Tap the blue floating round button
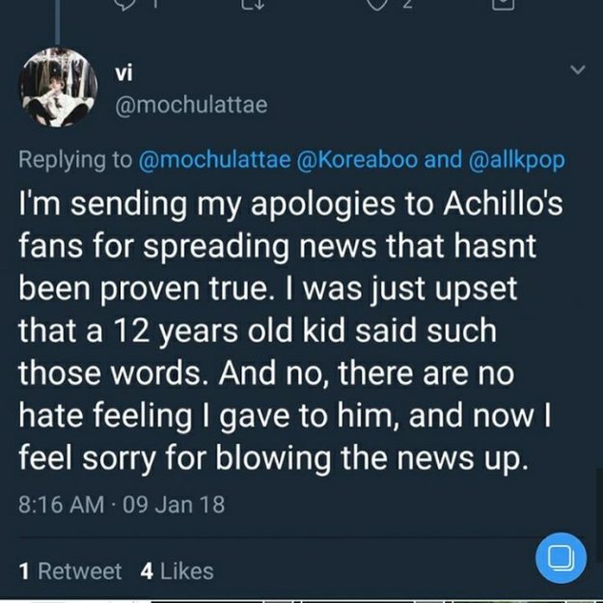603x603 pixels. [x=560, y=558]
